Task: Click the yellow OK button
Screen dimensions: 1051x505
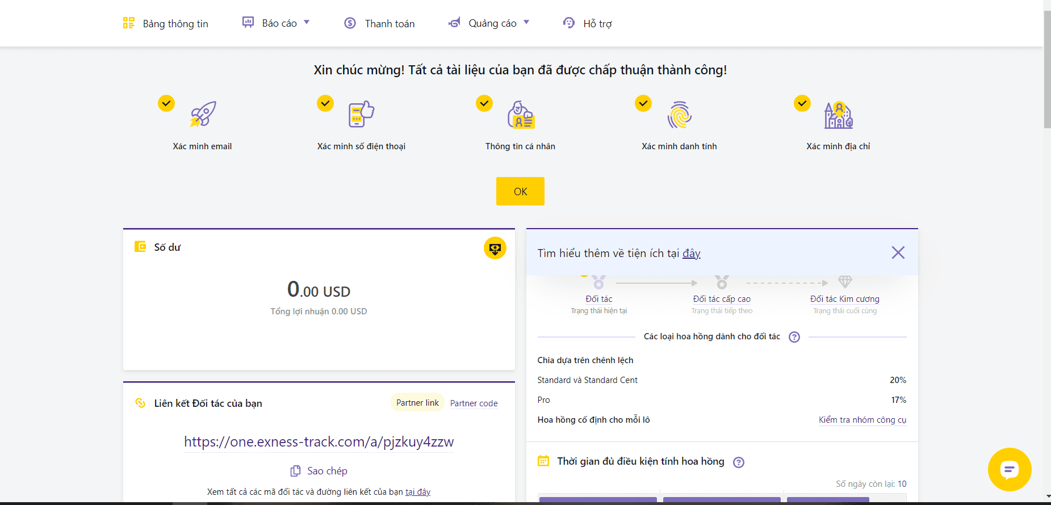Action: point(520,191)
